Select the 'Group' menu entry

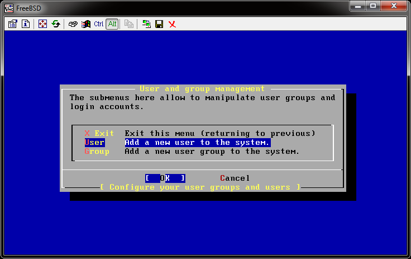coord(97,152)
